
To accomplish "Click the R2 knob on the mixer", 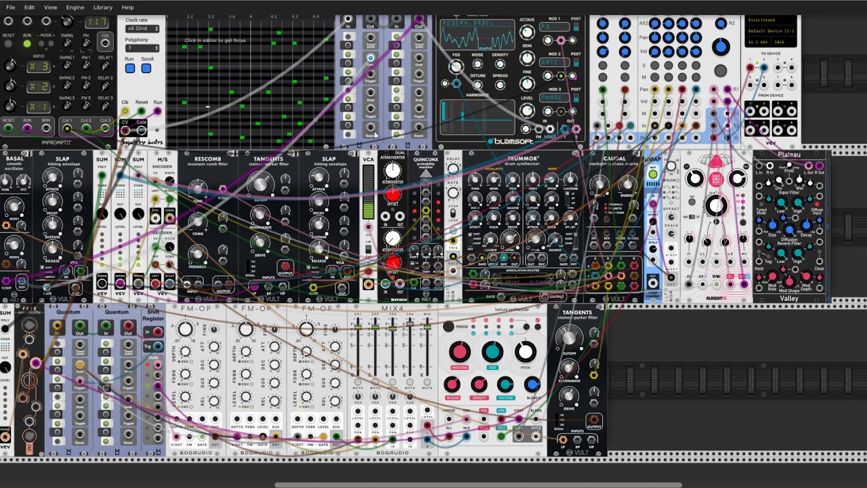I will [721, 24].
